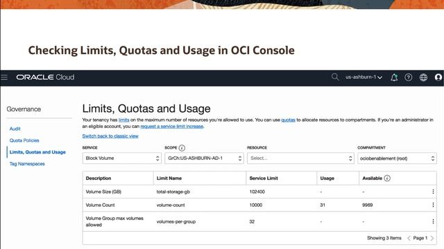Click the Available column info icon

click(387, 178)
